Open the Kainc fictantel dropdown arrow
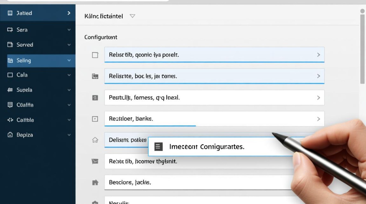The height and width of the screenshot is (204, 366). click(132, 16)
